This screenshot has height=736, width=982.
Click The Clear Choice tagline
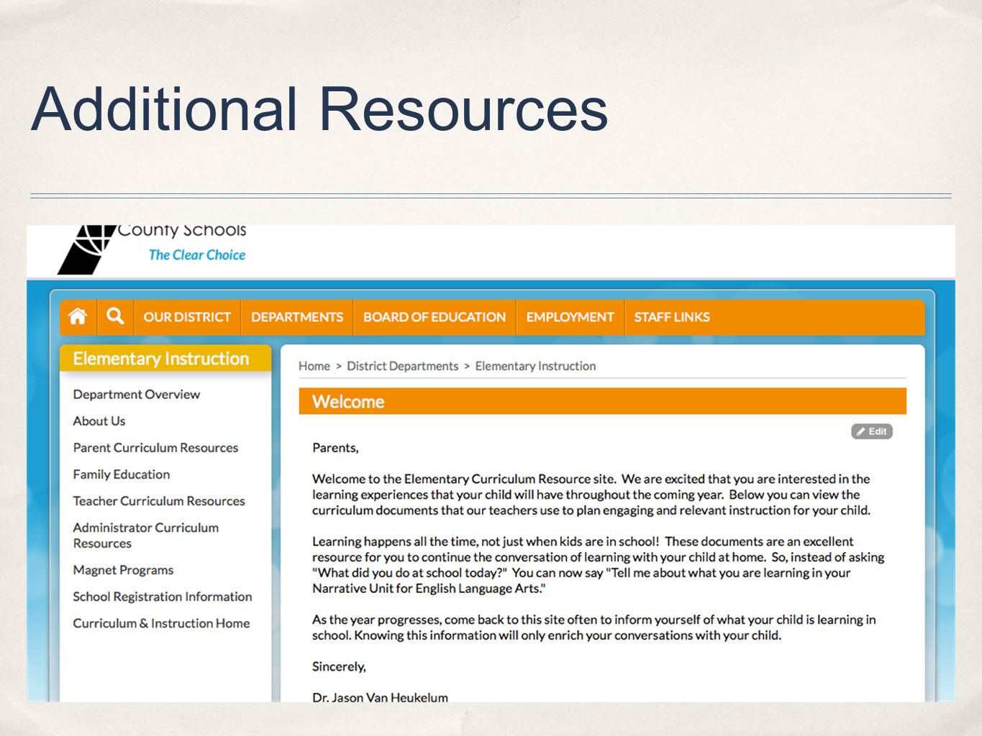coord(197,254)
